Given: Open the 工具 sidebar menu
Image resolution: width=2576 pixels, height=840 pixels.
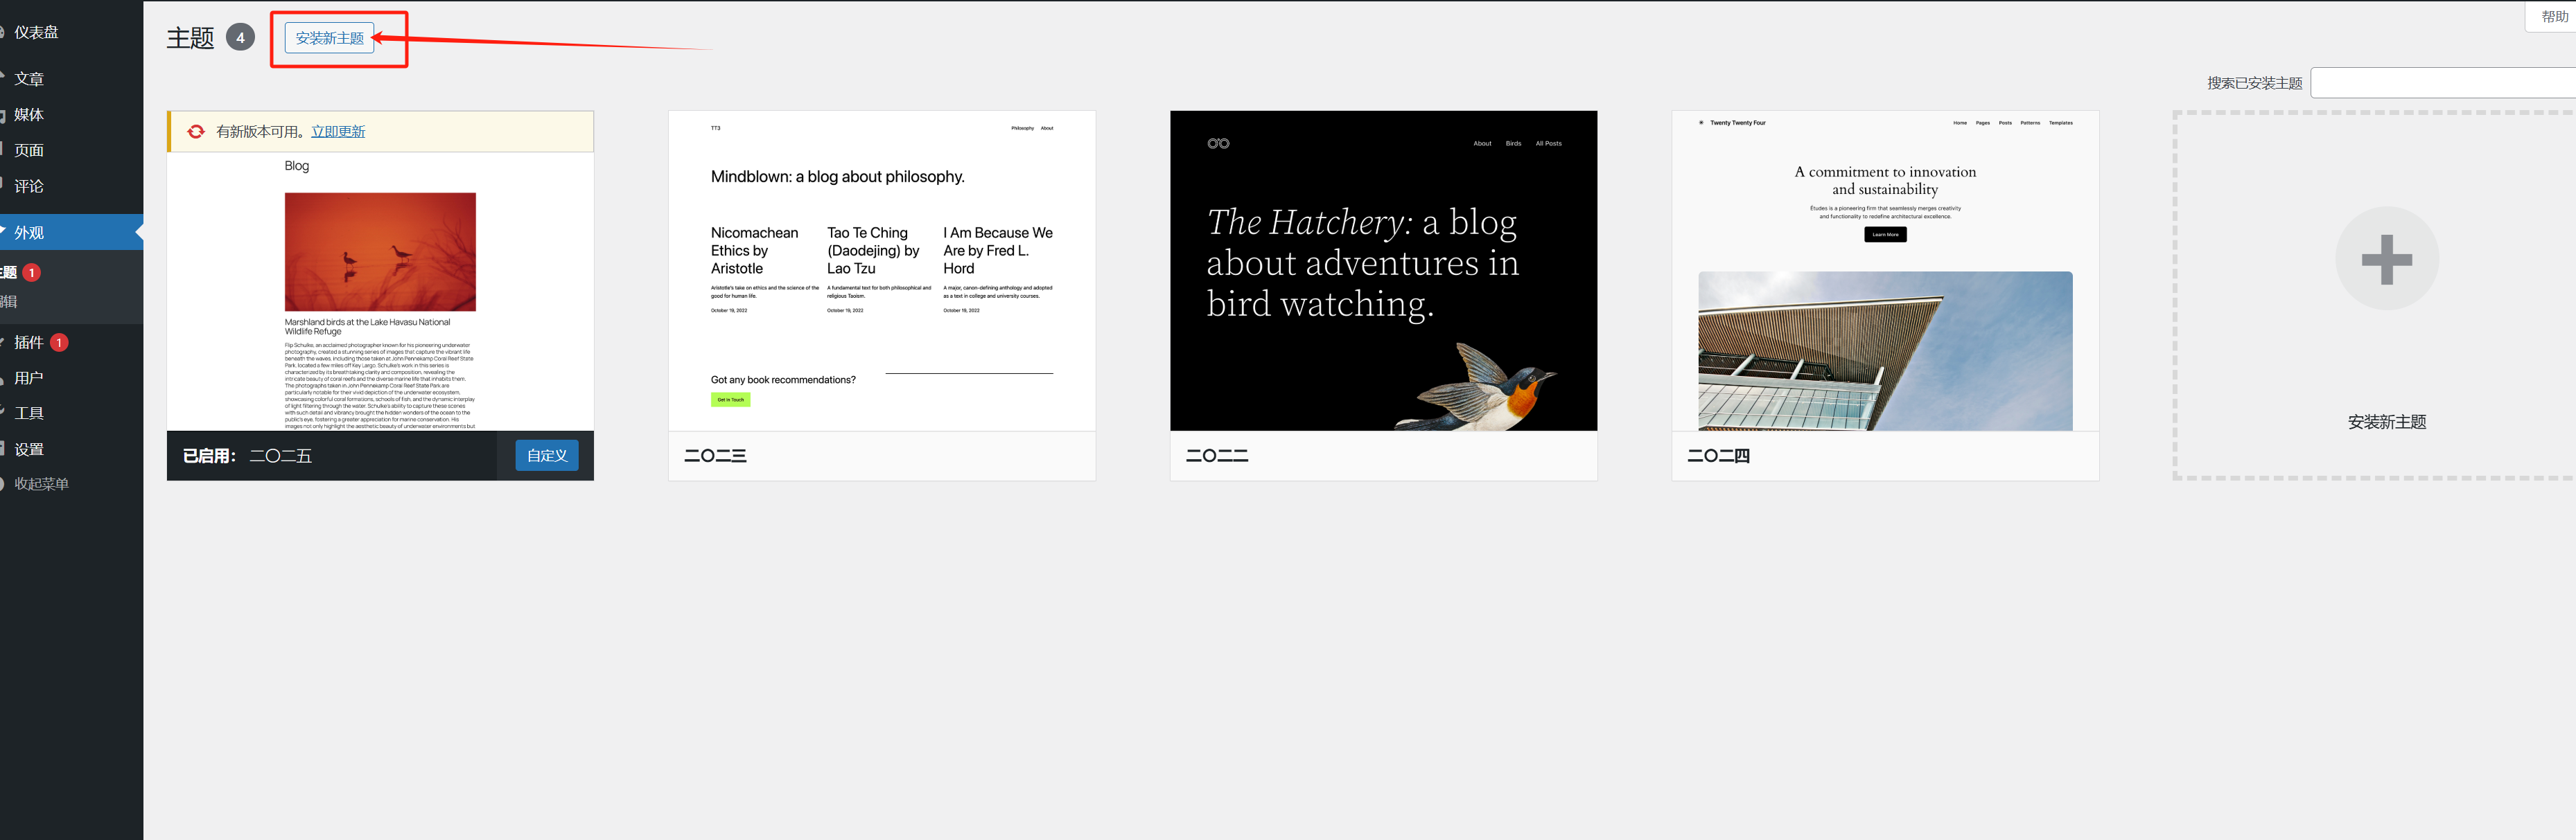Looking at the screenshot, I should (29, 413).
